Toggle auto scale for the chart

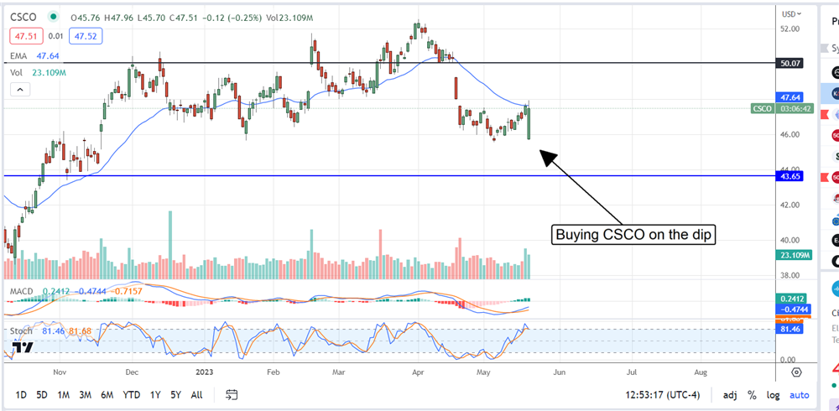pyautogui.click(x=800, y=394)
